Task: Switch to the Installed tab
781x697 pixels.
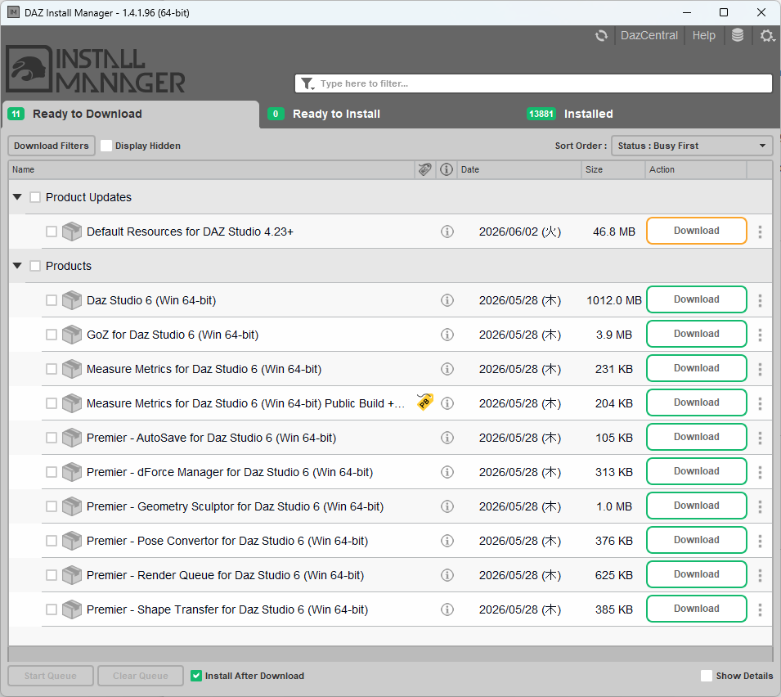Action: click(x=570, y=114)
